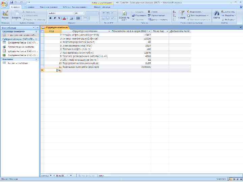Click the sort descending icon
The image size is (243, 182).
pyautogui.click(x=174, y=16)
